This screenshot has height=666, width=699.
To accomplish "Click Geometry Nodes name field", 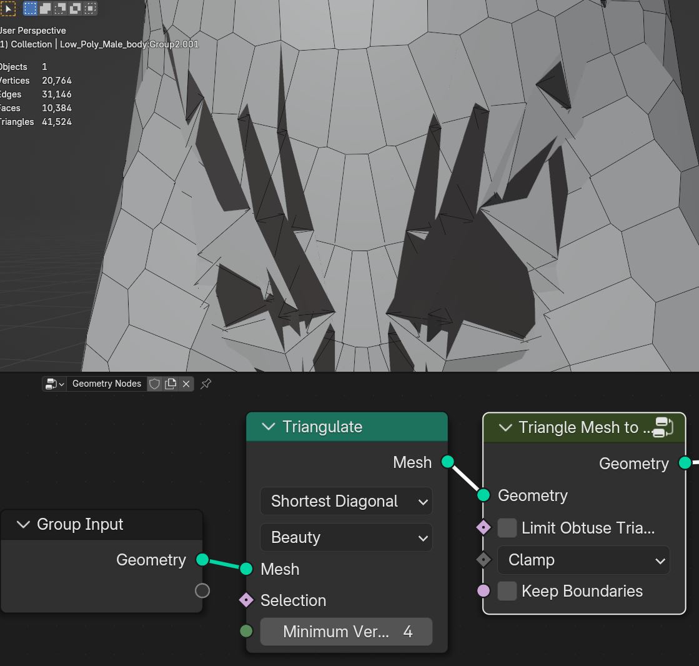I will (107, 384).
